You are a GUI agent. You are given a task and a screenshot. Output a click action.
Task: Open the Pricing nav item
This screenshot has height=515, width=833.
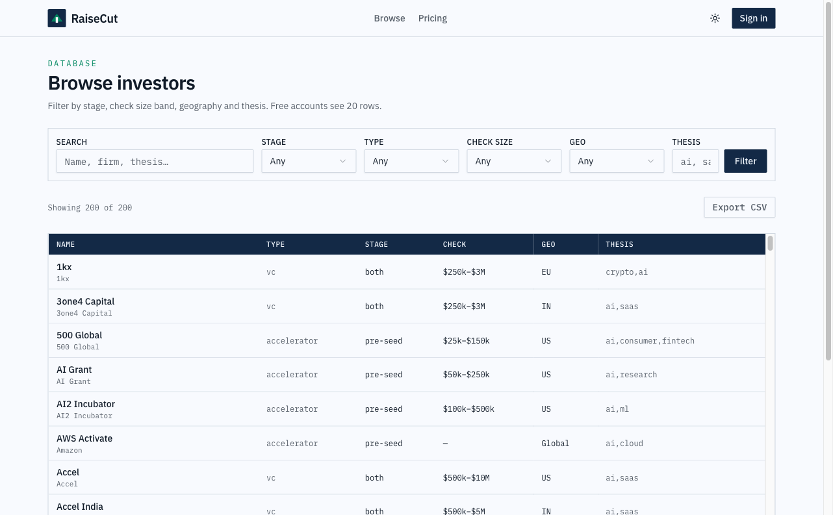[433, 18]
